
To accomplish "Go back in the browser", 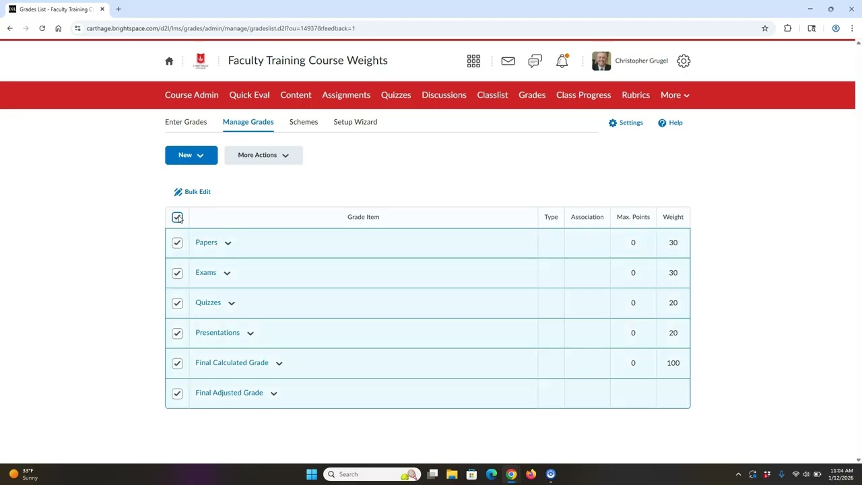I will click(x=9, y=28).
